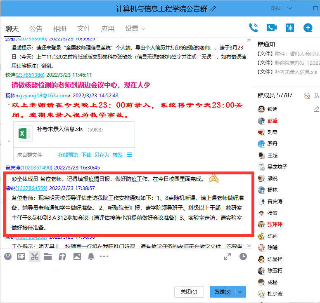The height and width of the screenshot is (303, 320).
Task: Expand the 设置 tab dropdown
Action: (144, 29)
